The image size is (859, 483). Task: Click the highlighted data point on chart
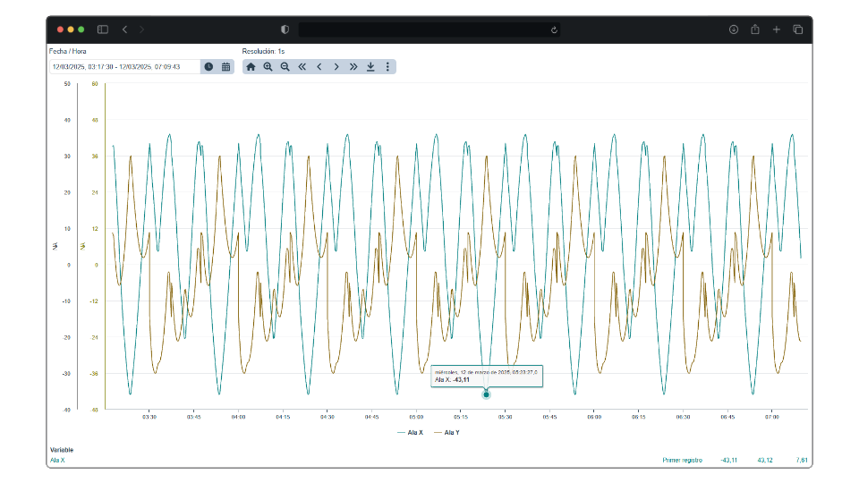coord(486,394)
